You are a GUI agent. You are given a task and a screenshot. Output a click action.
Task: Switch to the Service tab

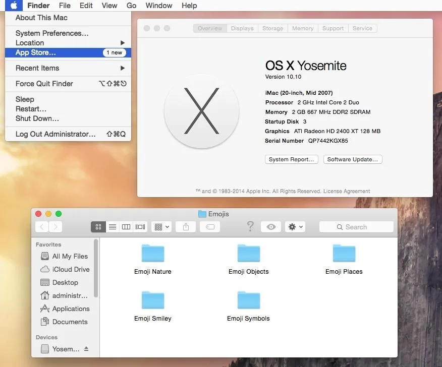click(362, 28)
